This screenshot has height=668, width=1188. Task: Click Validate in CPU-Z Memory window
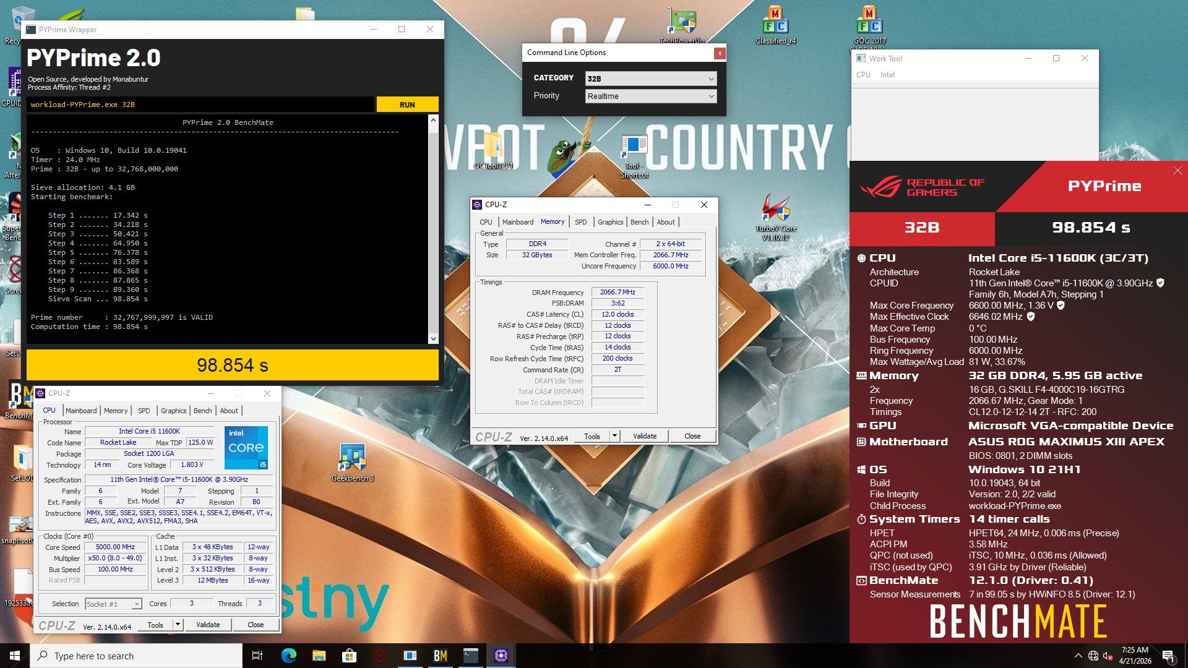[x=644, y=436]
